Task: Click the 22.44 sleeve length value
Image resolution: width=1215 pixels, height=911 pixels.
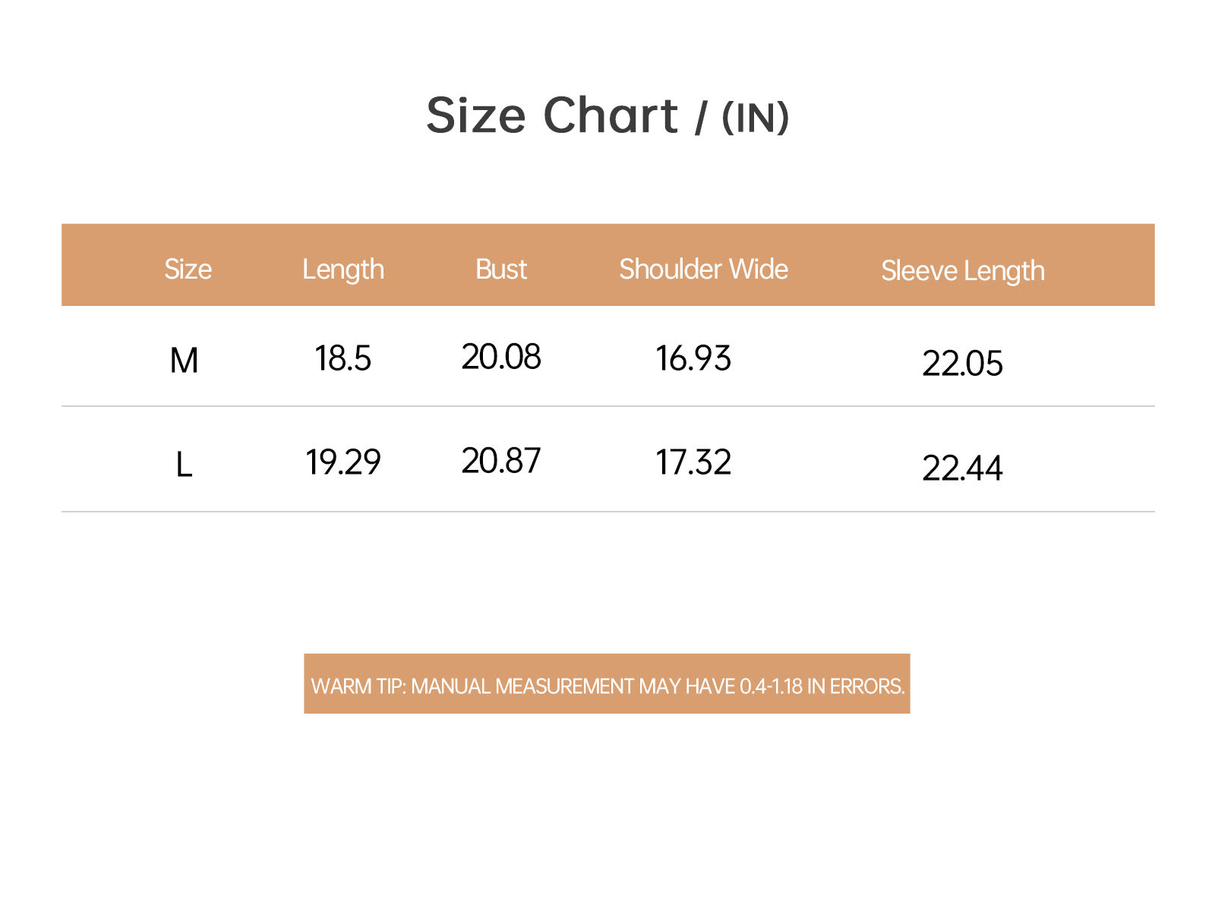Action: tap(963, 468)
